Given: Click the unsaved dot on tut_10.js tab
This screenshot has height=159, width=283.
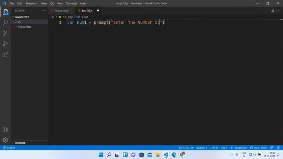Looking at the screenshot, I should tap(98, 11).
